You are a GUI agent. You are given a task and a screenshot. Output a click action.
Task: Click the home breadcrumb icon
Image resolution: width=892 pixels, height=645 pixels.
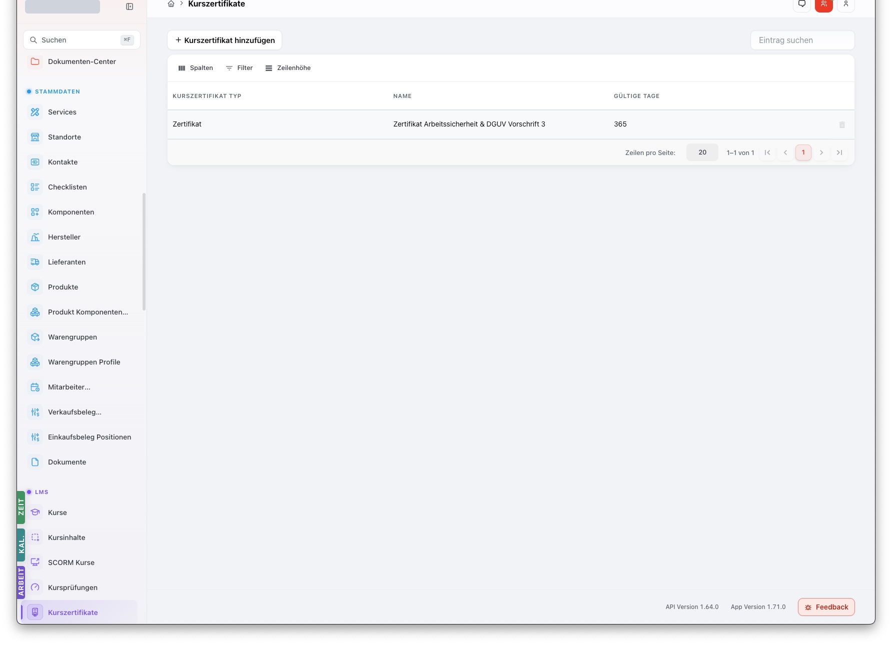(171, 4)
